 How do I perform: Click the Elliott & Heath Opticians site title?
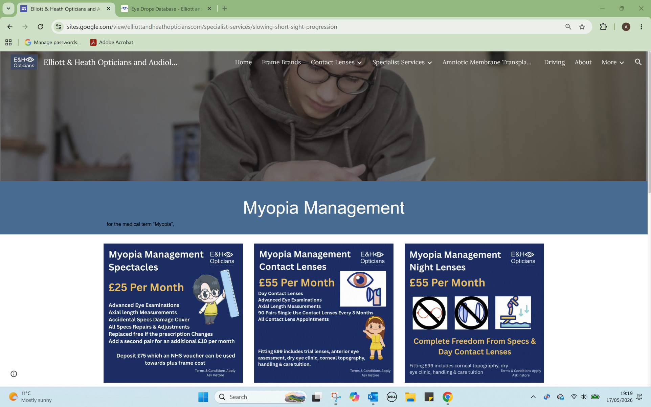[x=110, y=62]
